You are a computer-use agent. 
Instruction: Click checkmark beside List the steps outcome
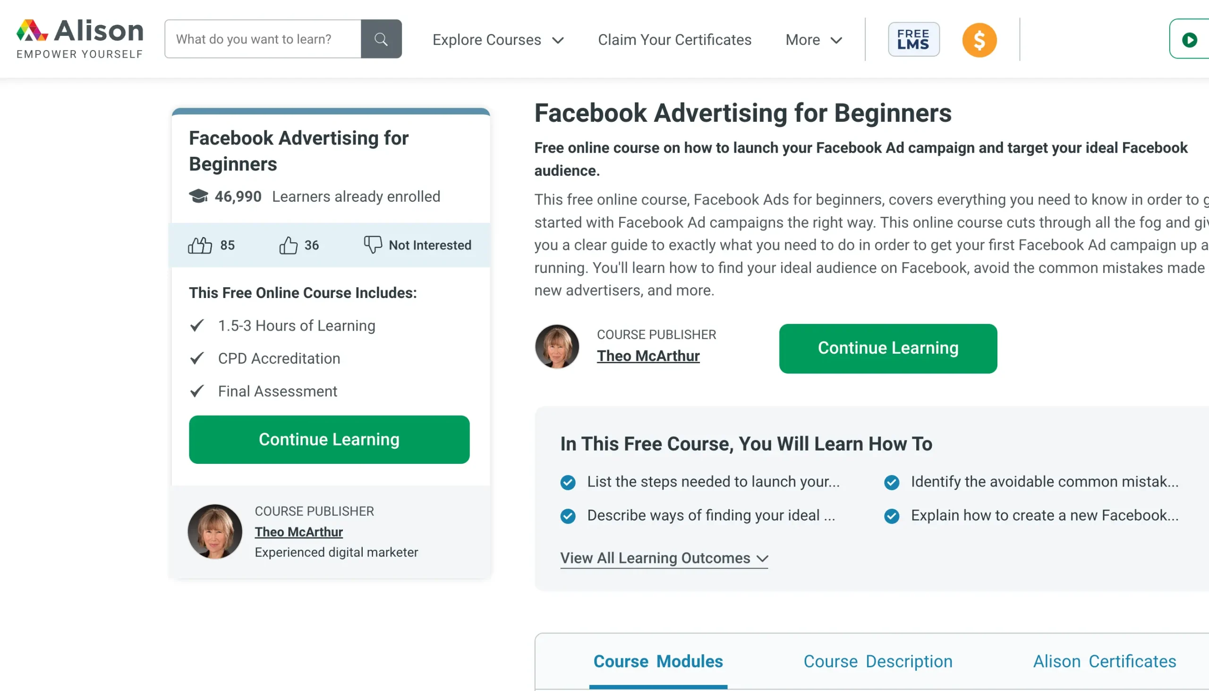[x=568, y=482]
